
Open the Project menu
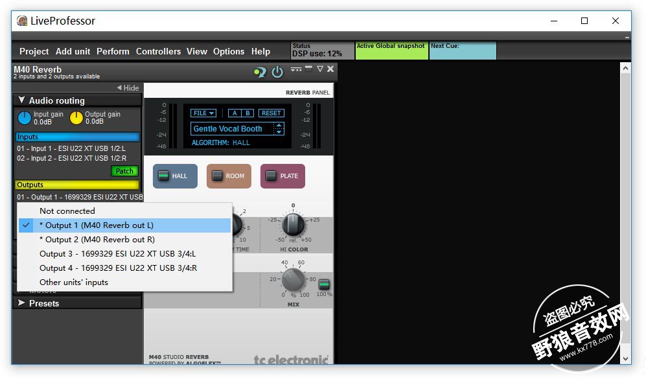(x=34, y=51)
